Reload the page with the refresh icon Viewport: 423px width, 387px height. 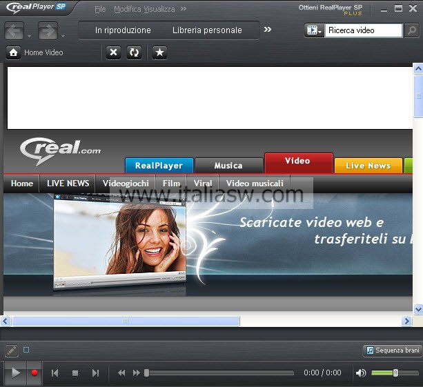pos(134,52)
